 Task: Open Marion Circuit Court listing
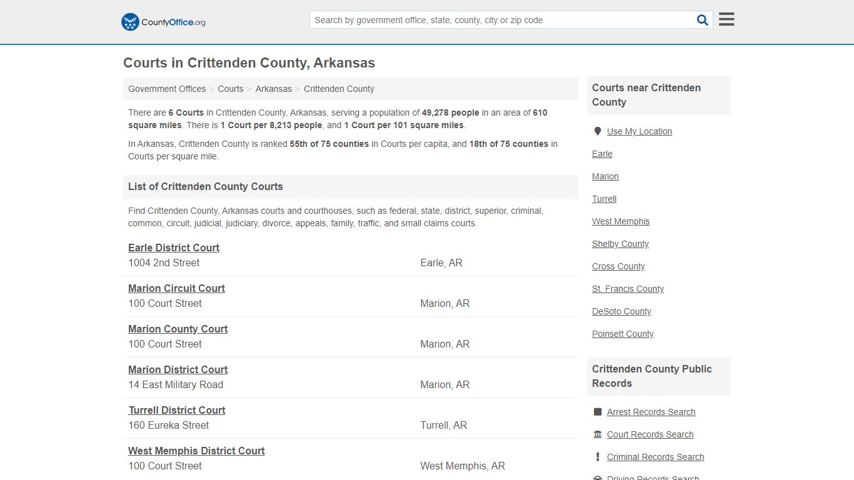click(x=176, y=288)
